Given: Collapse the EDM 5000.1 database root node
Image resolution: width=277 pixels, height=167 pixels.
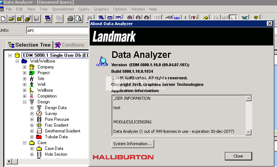Looking at the screenshot, I should pos(10,56).
